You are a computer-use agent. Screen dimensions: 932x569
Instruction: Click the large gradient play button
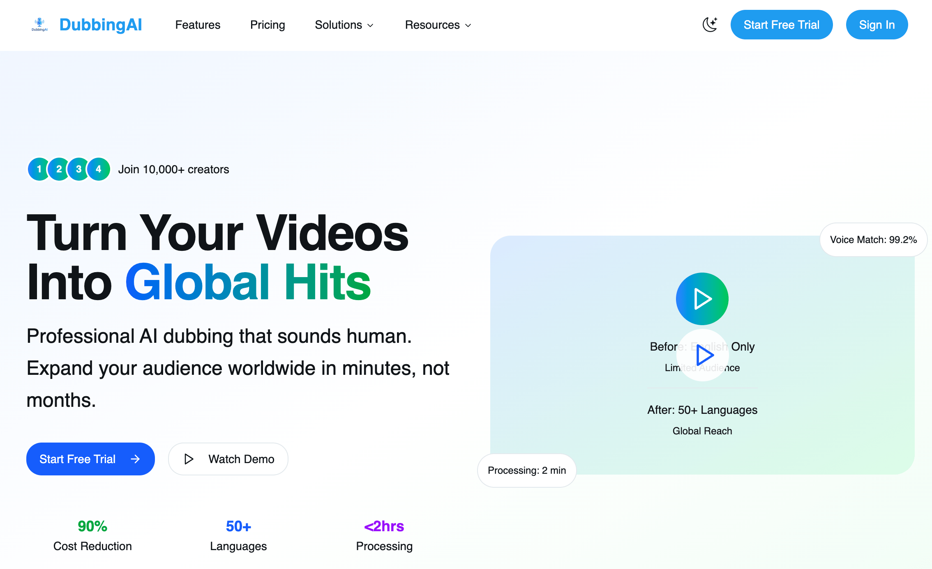[702, 298]
